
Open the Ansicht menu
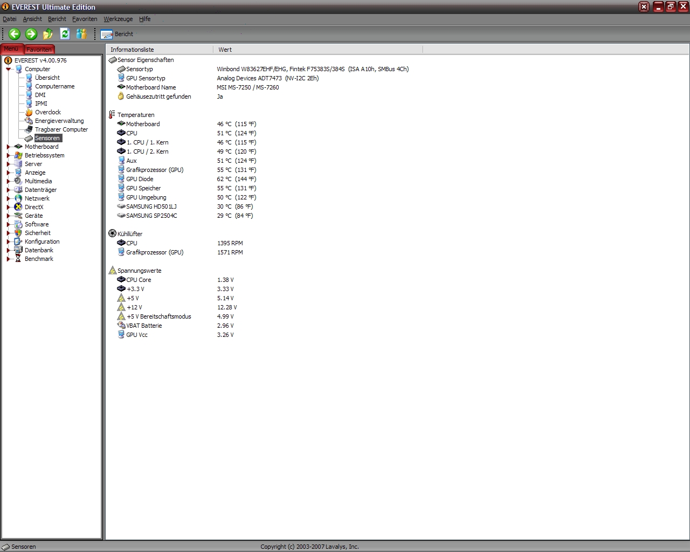point(32,19)
